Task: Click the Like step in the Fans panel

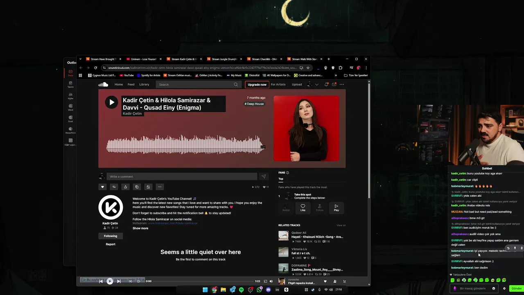Action: [x=303, y=208]
